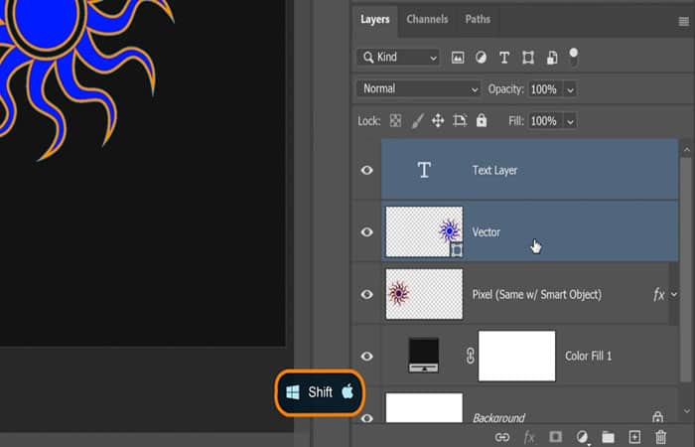The width and height of the screenshot is (695, 447).
Task: Filter layers by pixel layers icon
Action: pyautogui.click(x=459, y=58)
